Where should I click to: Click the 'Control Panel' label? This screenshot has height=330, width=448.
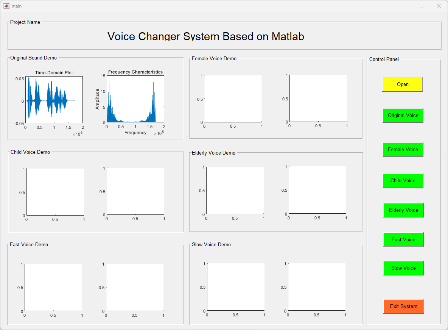click(x=384, y=59)
